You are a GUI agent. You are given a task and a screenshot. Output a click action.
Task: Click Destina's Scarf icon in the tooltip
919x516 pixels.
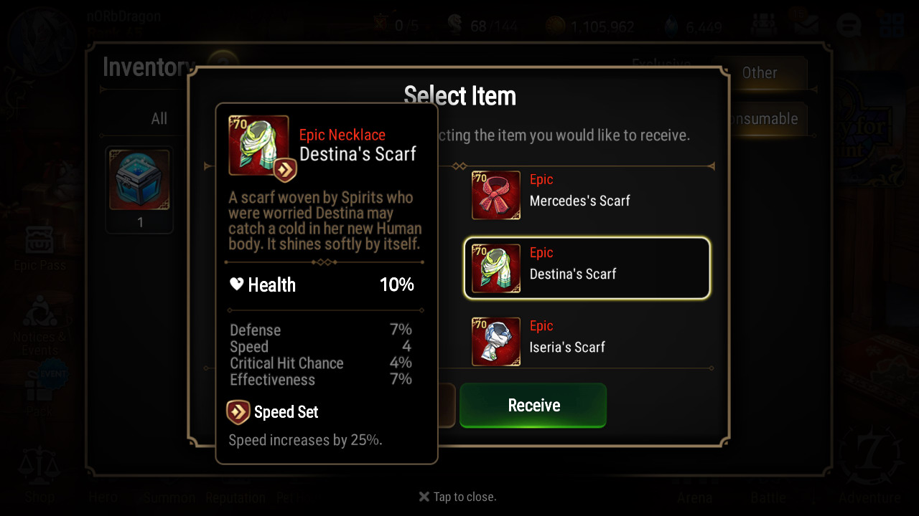[x=258, y=145]
